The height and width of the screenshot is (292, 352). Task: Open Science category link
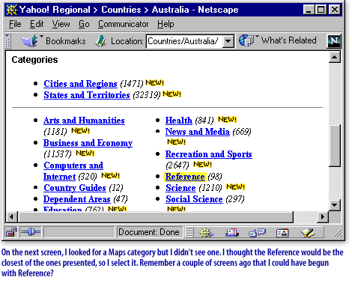pos(180,188)
